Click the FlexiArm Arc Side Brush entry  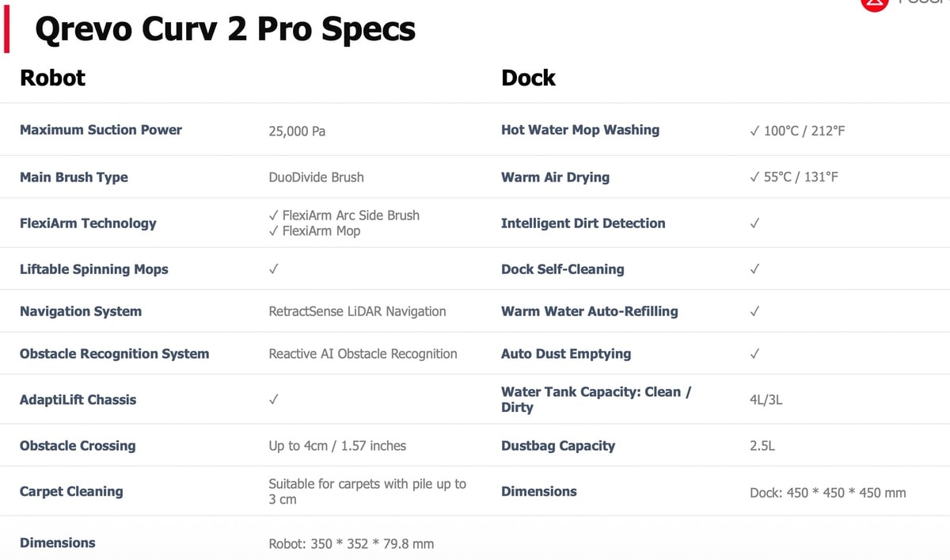350,215
